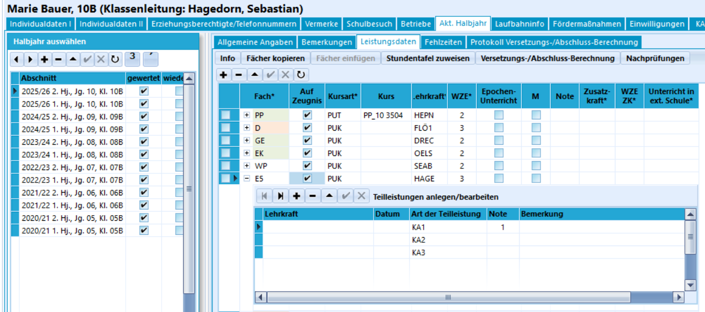This screenshot has width=705, height=312.
Task: Click the button labeled 3 in Halbjahr toolbar
Action: 132,58
